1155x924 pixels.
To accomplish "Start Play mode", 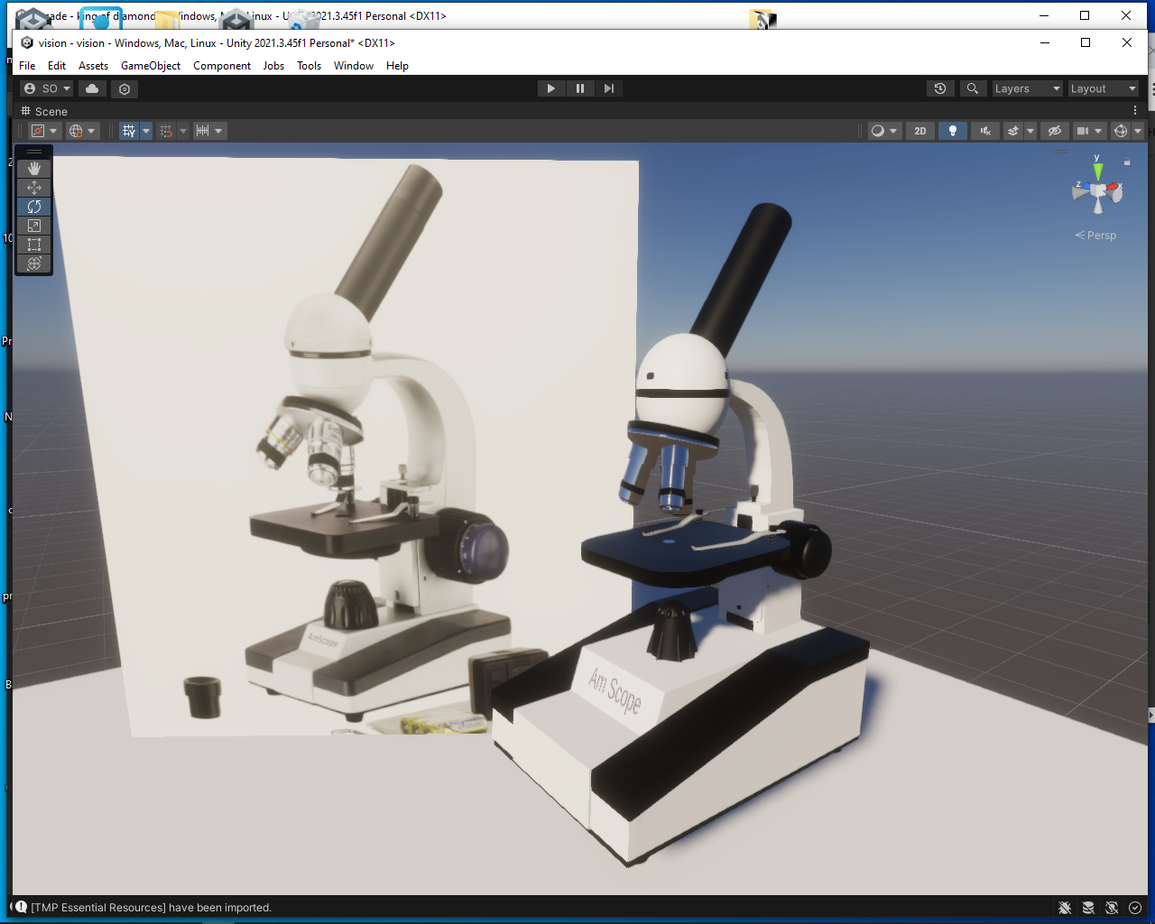I will (x=550, y=88).
